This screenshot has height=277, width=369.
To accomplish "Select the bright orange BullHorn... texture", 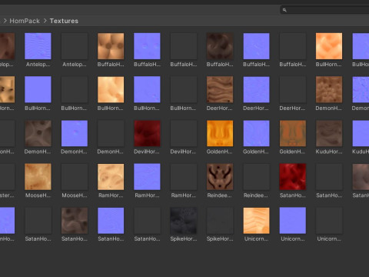I will [x=329, y=46].
